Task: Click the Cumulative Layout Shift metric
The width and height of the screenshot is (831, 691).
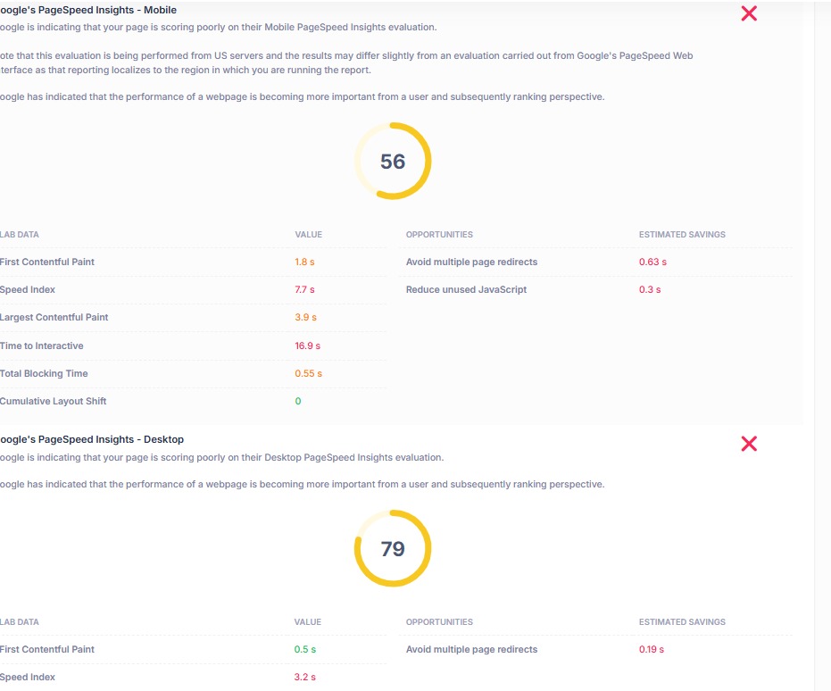Action: coord(54,401)
